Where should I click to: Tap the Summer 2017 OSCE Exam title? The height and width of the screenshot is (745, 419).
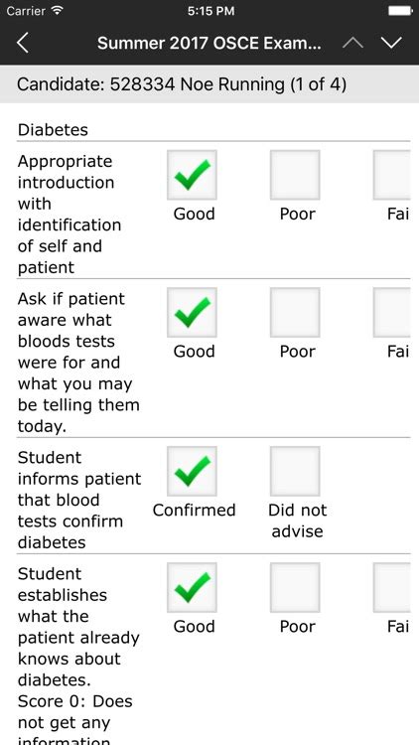pyautogui.click(x=209, y=44)
